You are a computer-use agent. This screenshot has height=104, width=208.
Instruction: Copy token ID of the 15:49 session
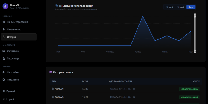134,89
